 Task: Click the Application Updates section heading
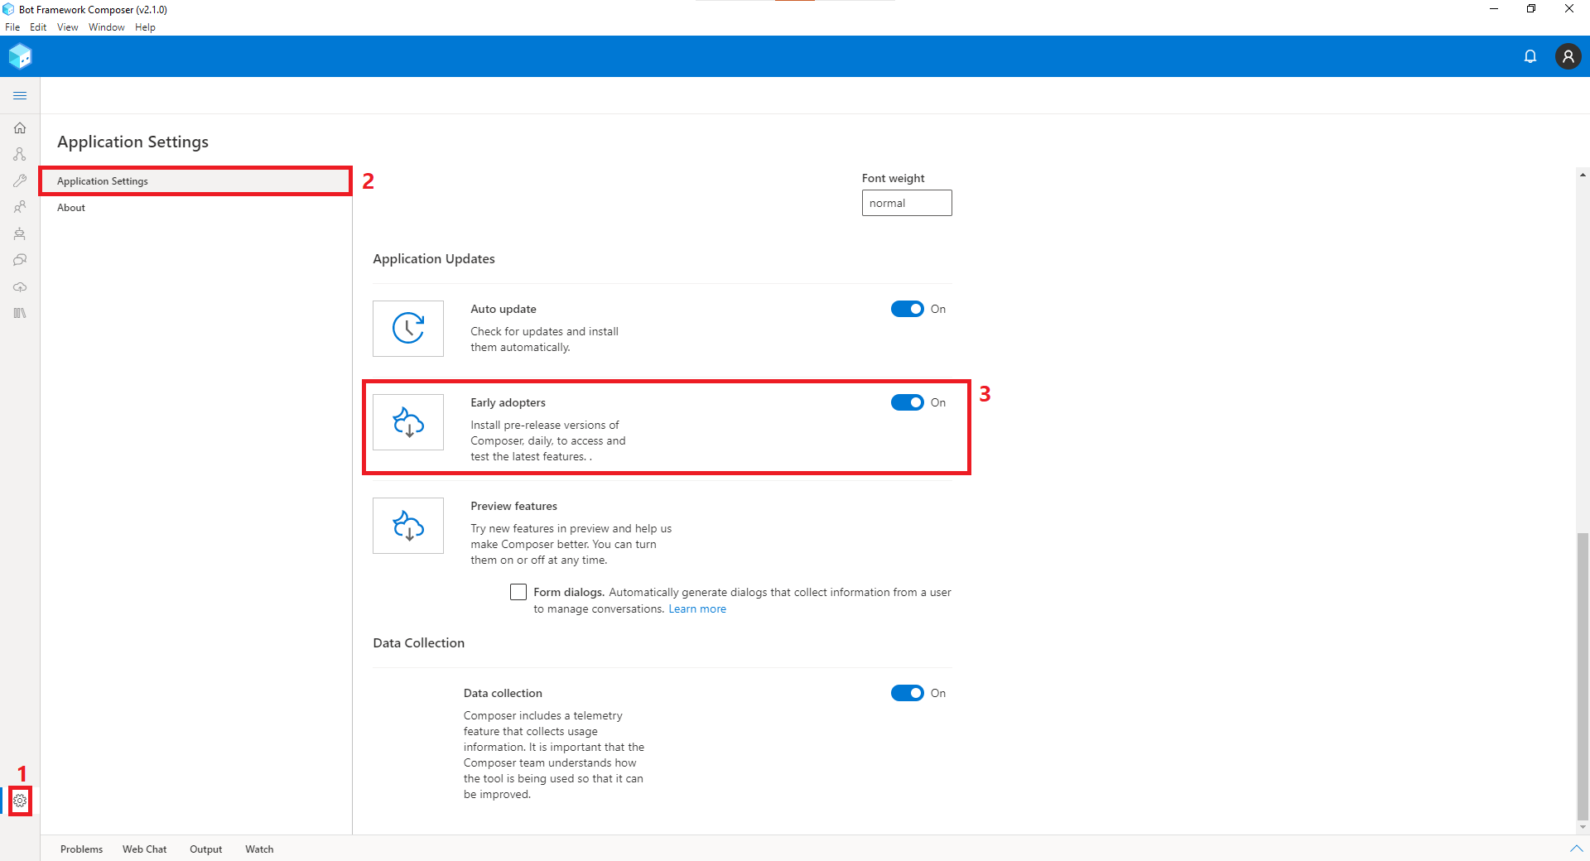[x=434, y=259]
